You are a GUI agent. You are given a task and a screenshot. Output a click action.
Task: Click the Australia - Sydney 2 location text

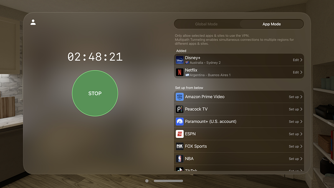[205, 63]
